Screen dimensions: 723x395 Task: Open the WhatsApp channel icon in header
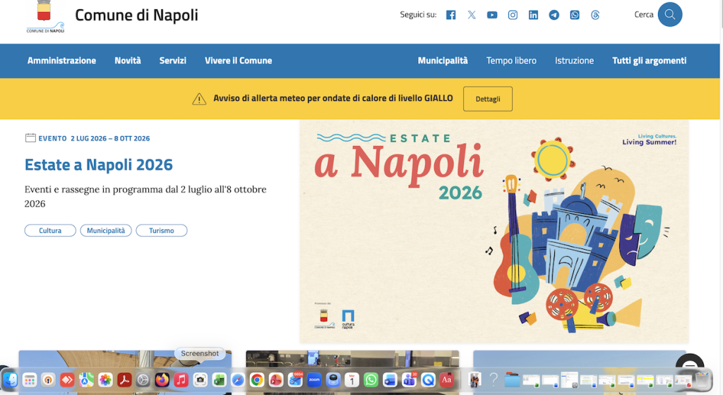(575, 15)
